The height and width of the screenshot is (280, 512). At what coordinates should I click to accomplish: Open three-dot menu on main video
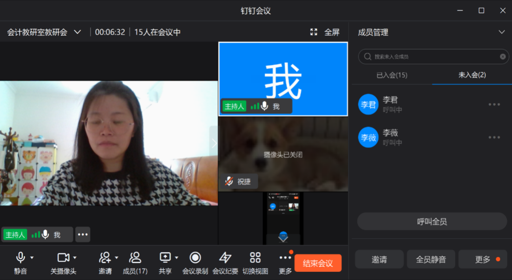coord(83,234)
